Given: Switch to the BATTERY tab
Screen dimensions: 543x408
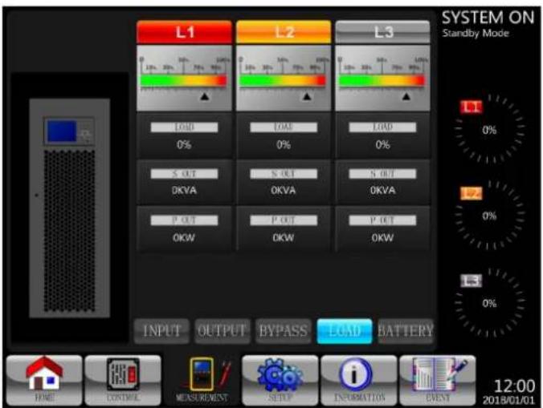Looking at the screenshot, I should tap(406, 331).
